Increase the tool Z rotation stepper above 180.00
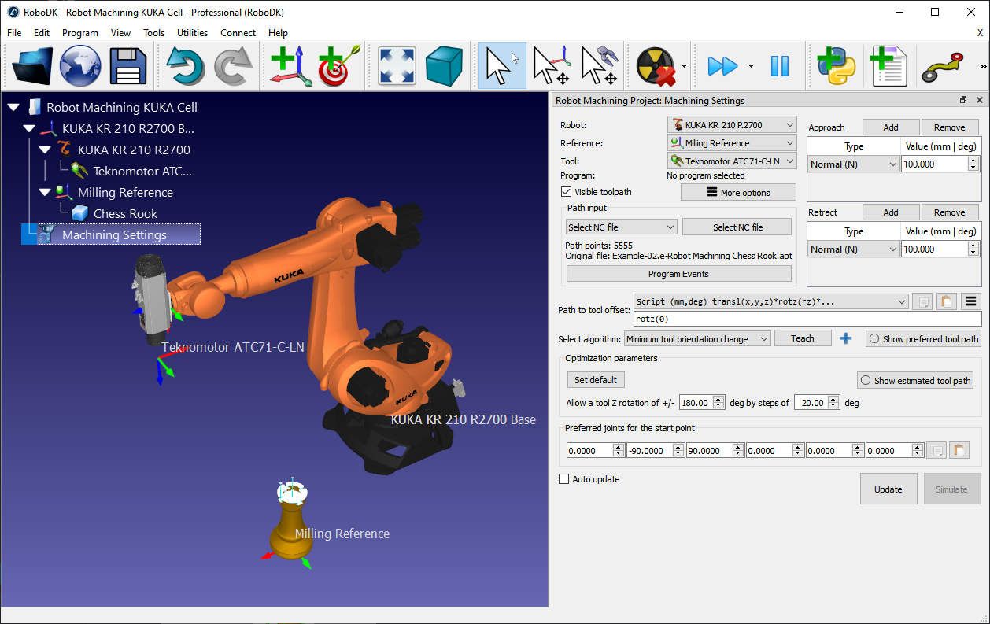The height and width of the screenshot is (624, 990). (x=717, y=398)
